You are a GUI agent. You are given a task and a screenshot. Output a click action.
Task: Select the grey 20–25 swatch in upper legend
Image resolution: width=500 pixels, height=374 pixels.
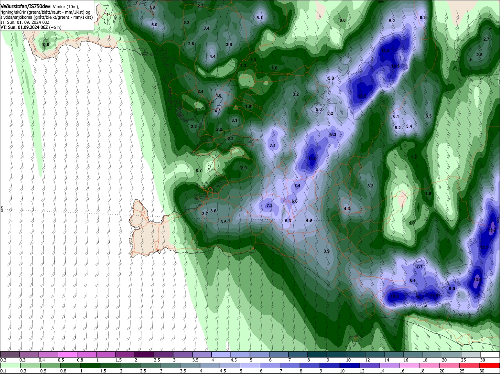click(x=452, y=354)
